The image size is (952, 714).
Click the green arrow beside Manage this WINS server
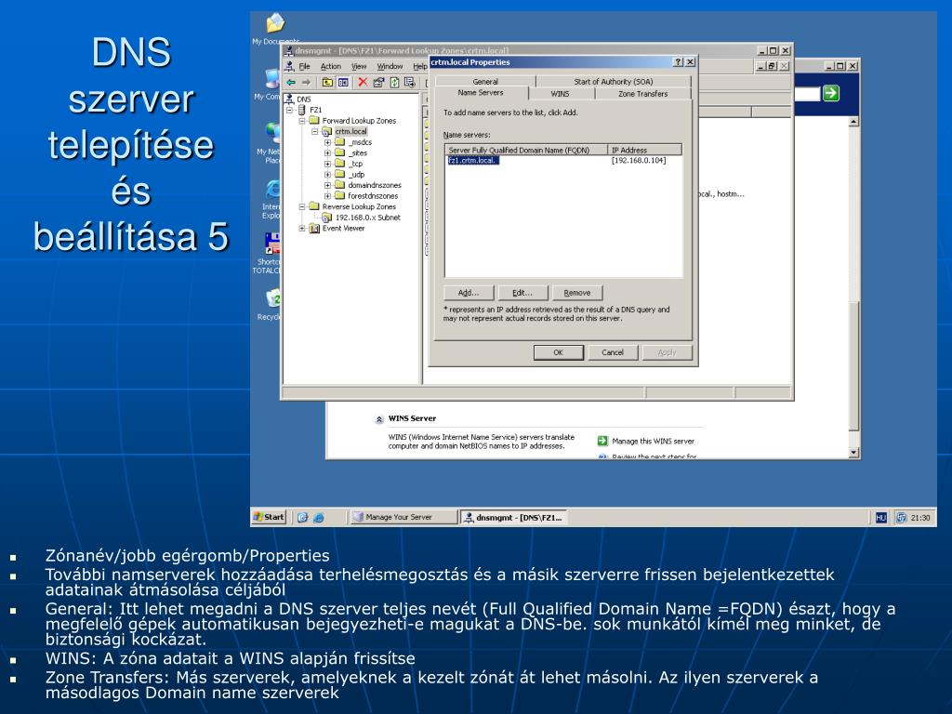(602, 441)
